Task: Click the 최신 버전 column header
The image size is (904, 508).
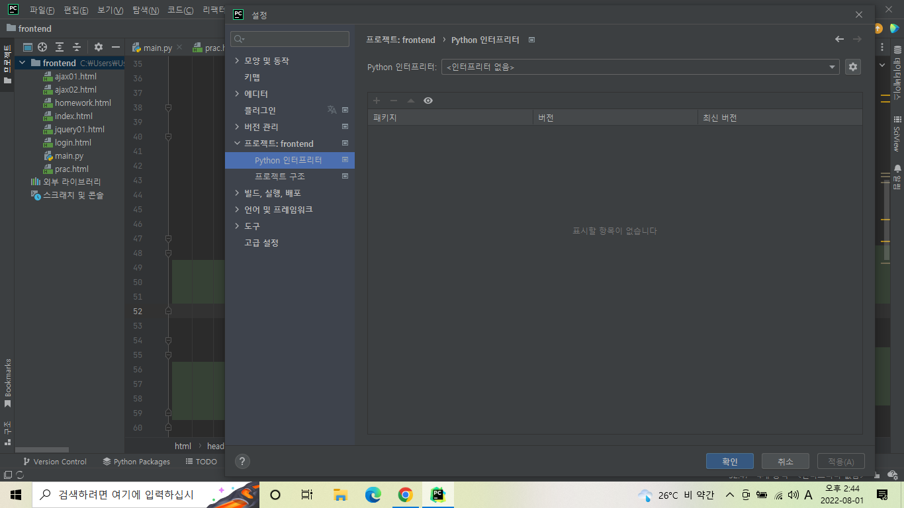Action: [780, 118]
